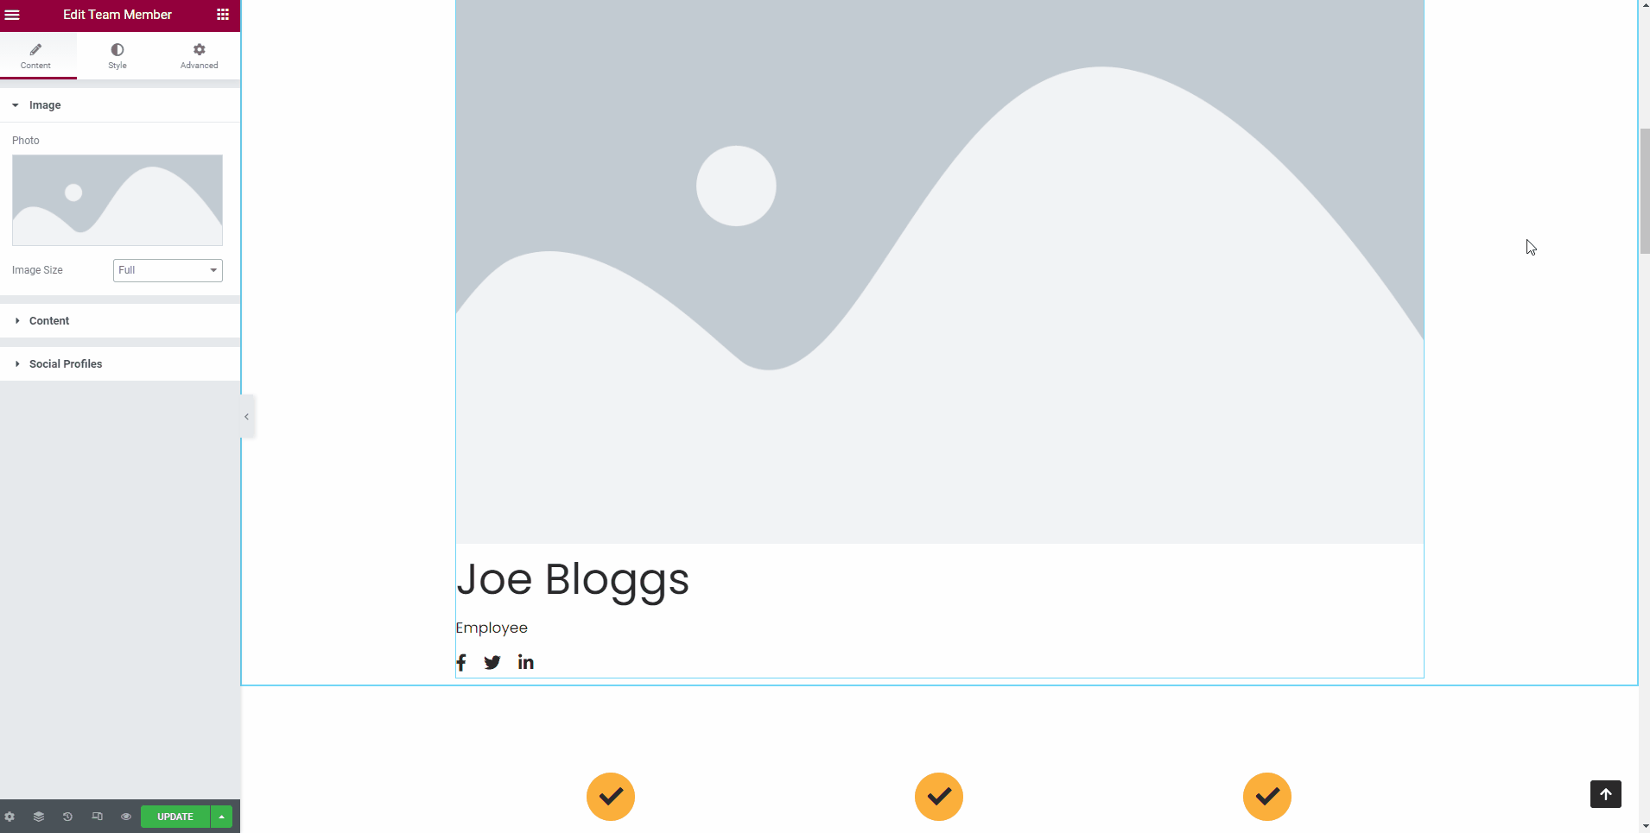Open the Navigator layers icon
The height and width of the screenshot is (833, 1650).
coord(39,817)
